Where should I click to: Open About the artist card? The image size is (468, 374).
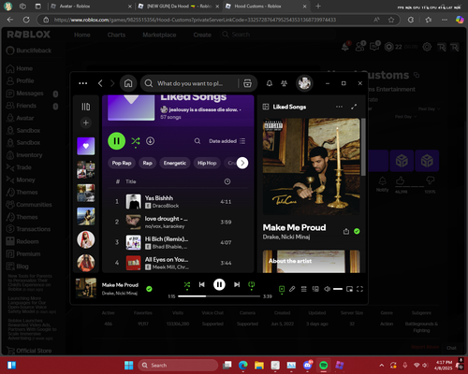(311, 262)
